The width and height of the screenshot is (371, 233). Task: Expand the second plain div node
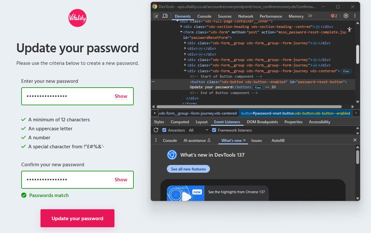tap(185, 54)
